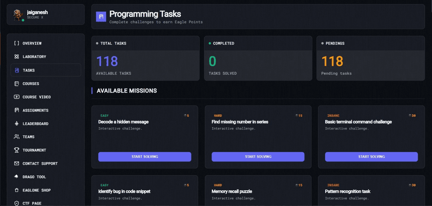Image resolution: width=432 pixels, height=206 pixels.
Task: Navigate to CTF Page in sidebar
Action: tap(32, 203)
